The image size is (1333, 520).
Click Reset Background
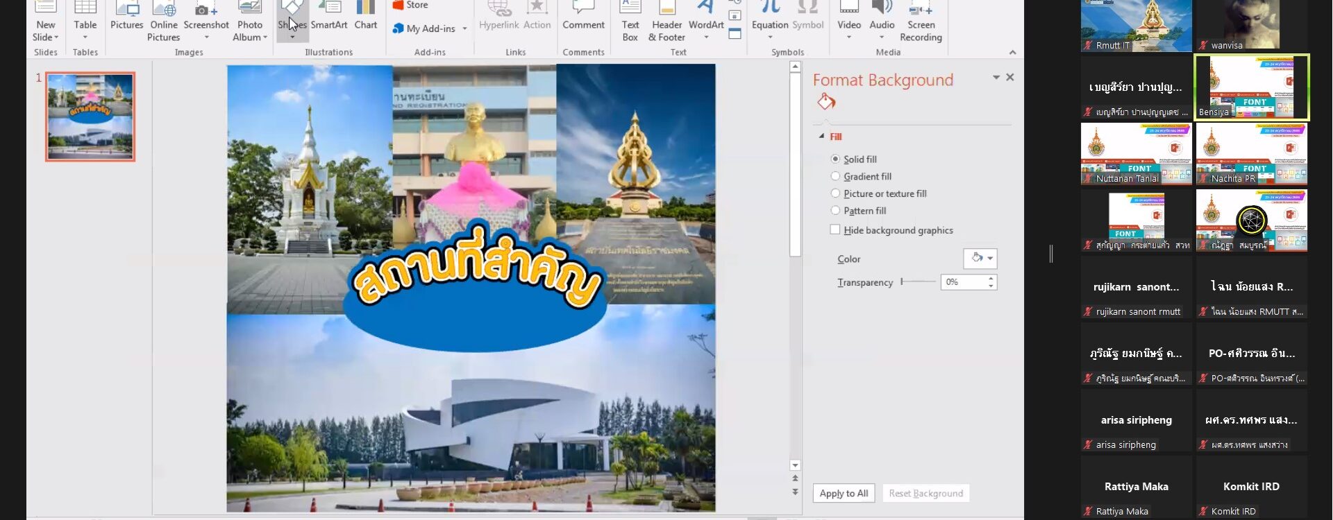pos(926,493)
